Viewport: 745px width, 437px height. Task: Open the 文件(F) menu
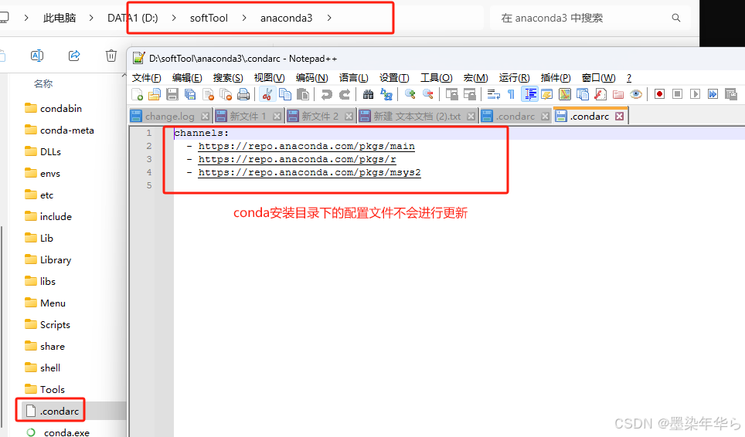point(146,78)
